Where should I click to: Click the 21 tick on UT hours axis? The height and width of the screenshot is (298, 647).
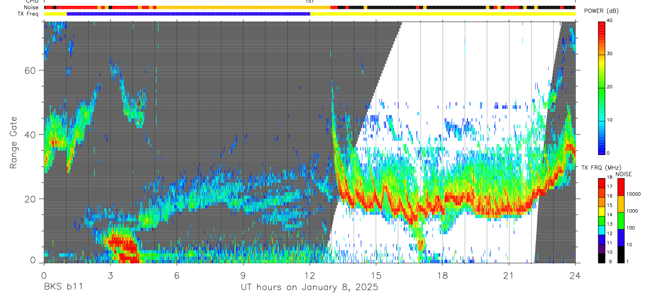pos(509,275)
